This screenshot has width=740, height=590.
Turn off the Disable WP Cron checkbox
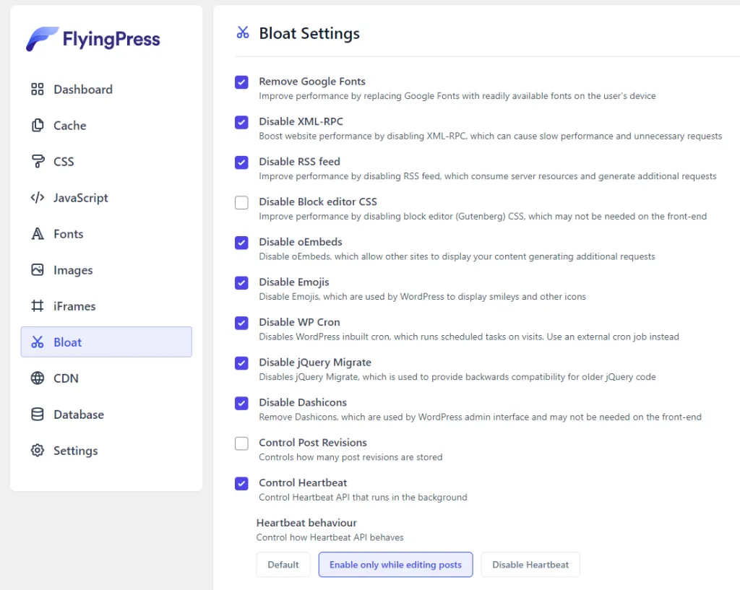241,323
